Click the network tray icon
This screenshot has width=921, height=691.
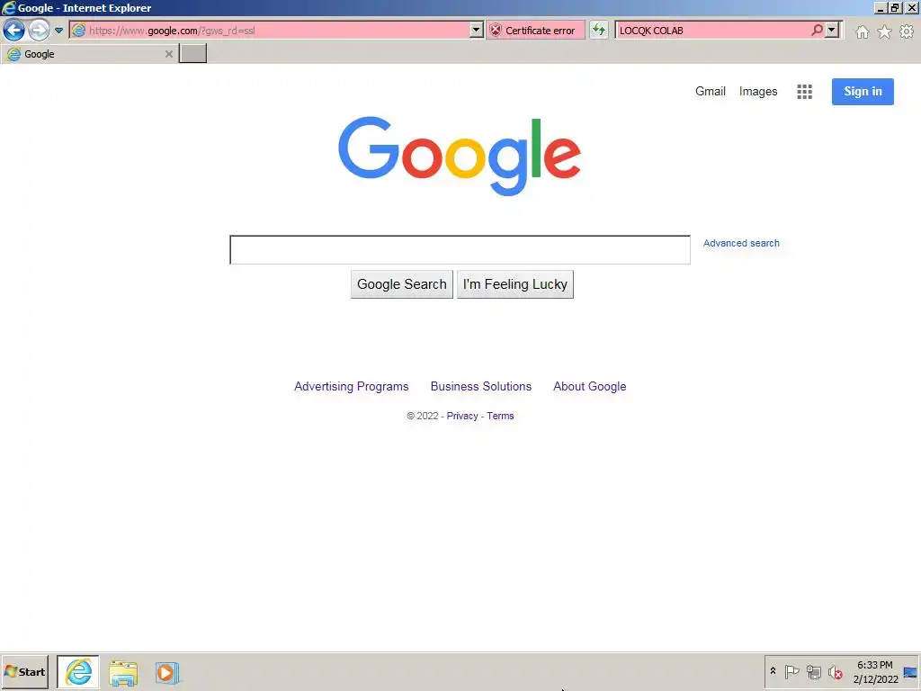(x=813, y=671)
